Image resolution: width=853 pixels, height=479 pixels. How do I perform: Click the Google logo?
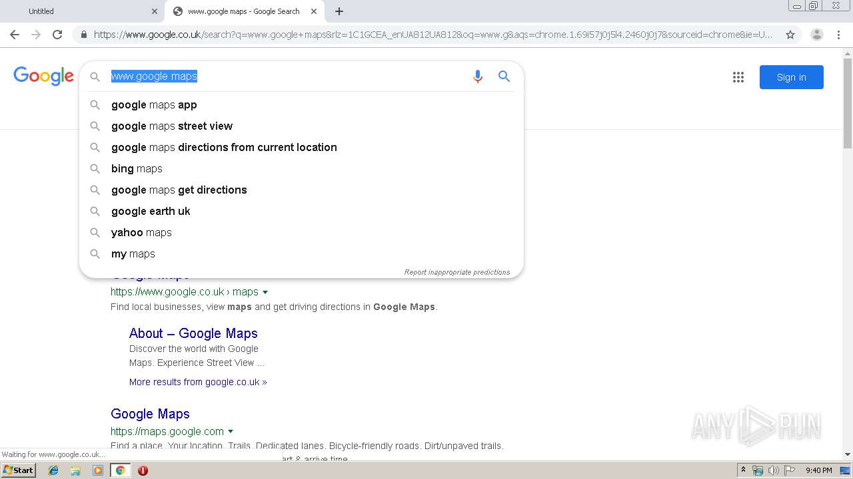(x=43, y=77)
